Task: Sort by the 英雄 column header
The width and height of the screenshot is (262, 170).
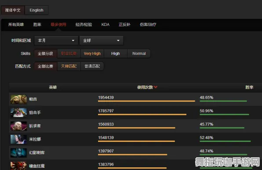Action: tap(53, 87)
